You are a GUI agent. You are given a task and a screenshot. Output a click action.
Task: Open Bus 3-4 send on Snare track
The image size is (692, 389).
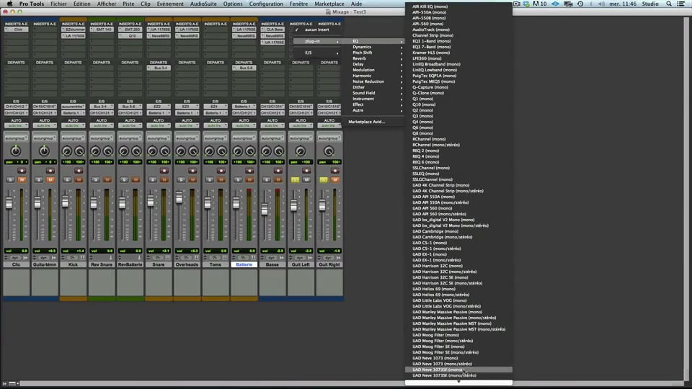coord(159,68)
